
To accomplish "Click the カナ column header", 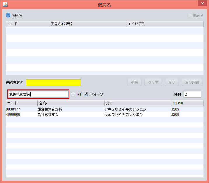I will pyautogui.click(x=138, y=103).
